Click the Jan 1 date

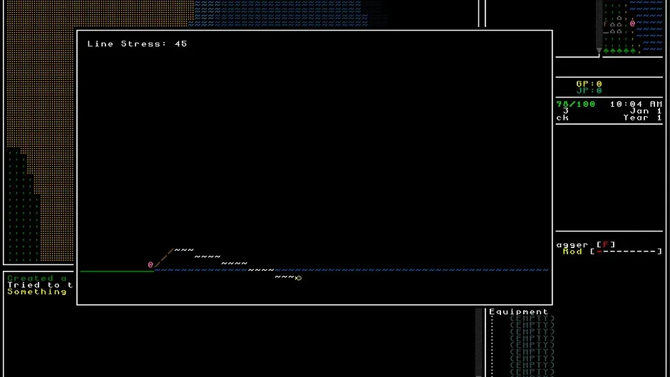pos(646,110)
